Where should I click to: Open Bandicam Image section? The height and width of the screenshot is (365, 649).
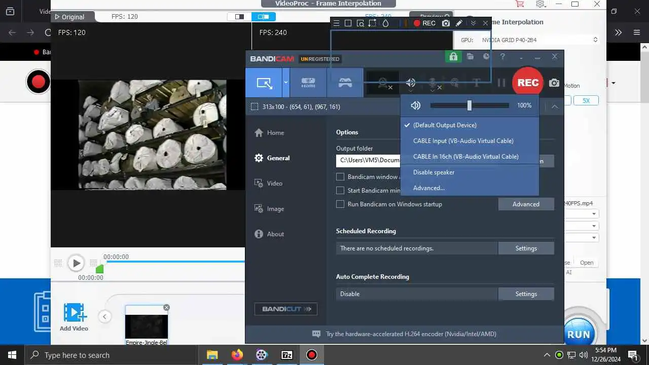point(269,209)
